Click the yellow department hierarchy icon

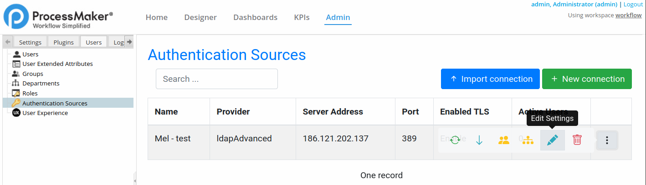tap(528, 140)
